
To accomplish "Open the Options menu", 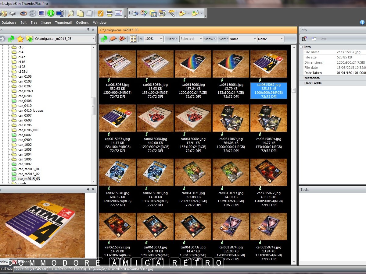I will (x=82, y=23).
